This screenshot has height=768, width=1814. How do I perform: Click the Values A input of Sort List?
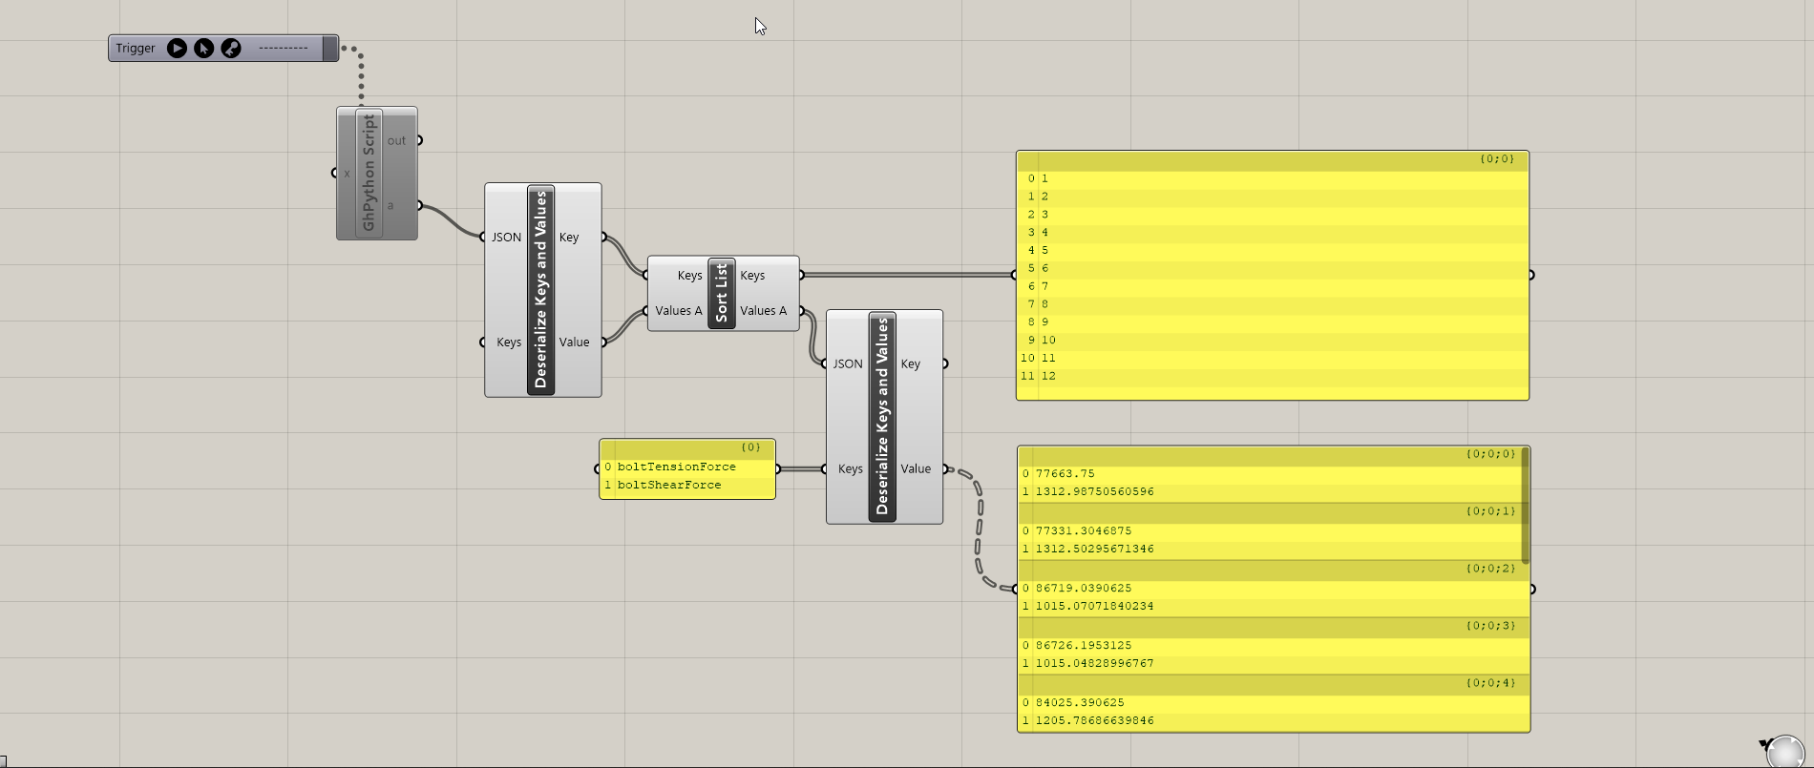pos(678,310)
